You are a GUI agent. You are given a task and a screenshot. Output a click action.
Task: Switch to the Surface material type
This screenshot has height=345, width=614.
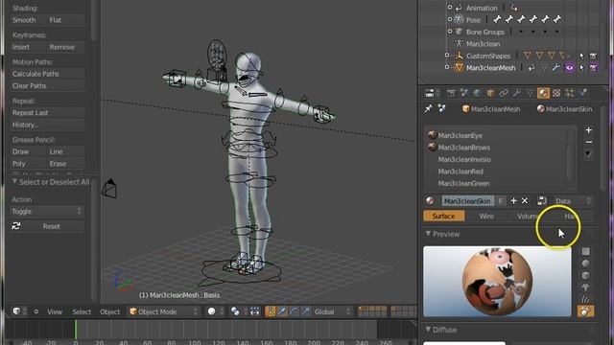443,216
